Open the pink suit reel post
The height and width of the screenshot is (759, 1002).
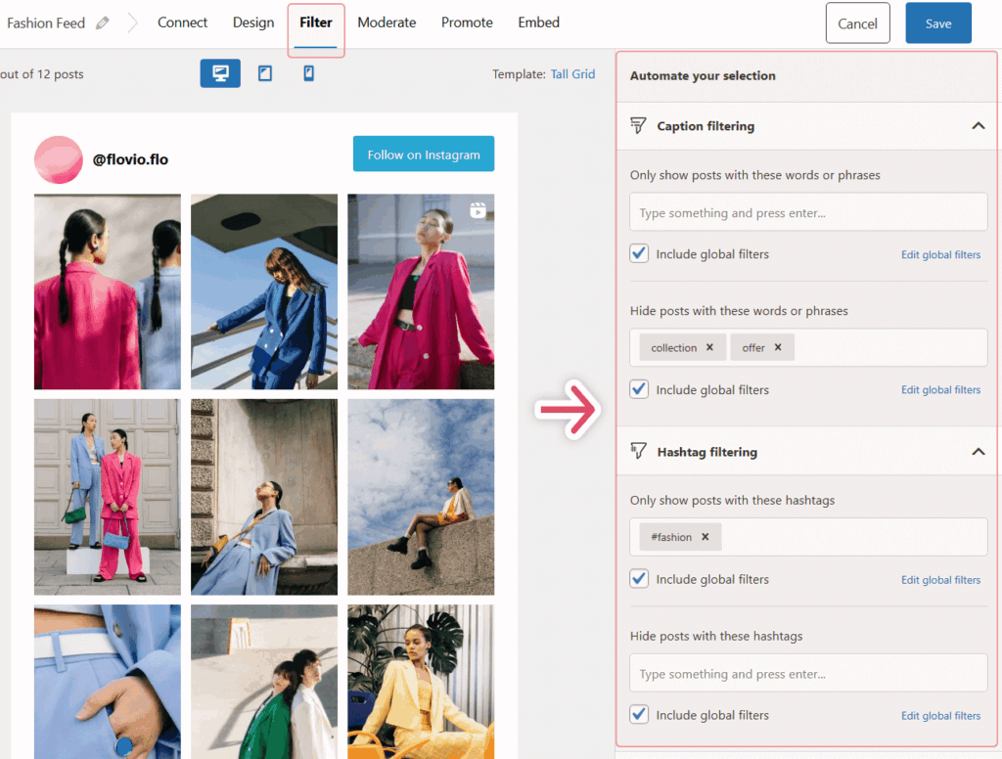coord(421,291)
